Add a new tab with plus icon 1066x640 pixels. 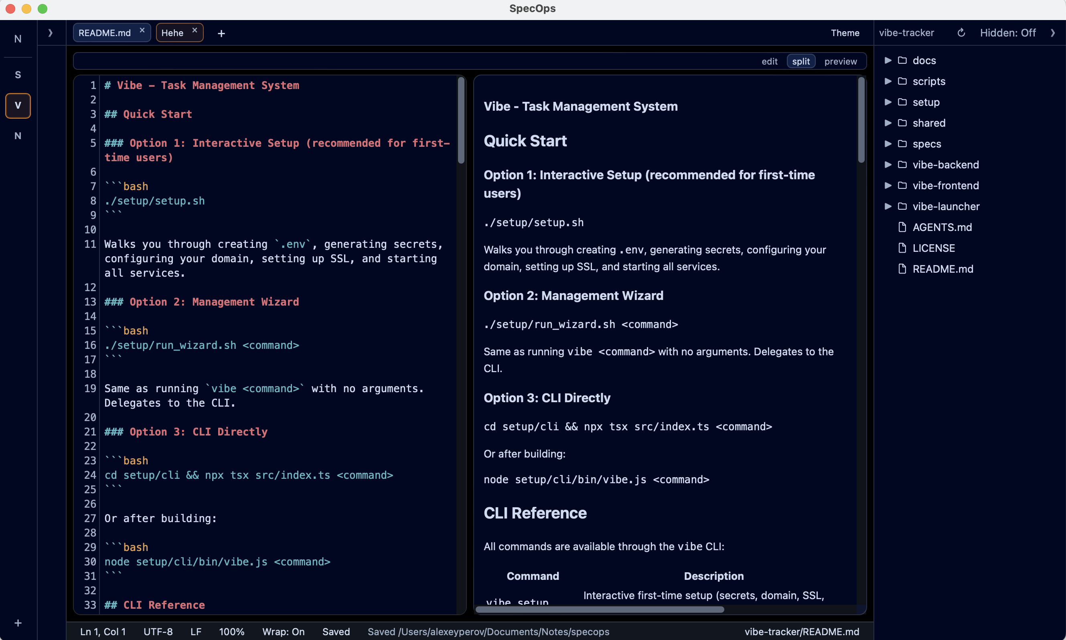point(221,33)
